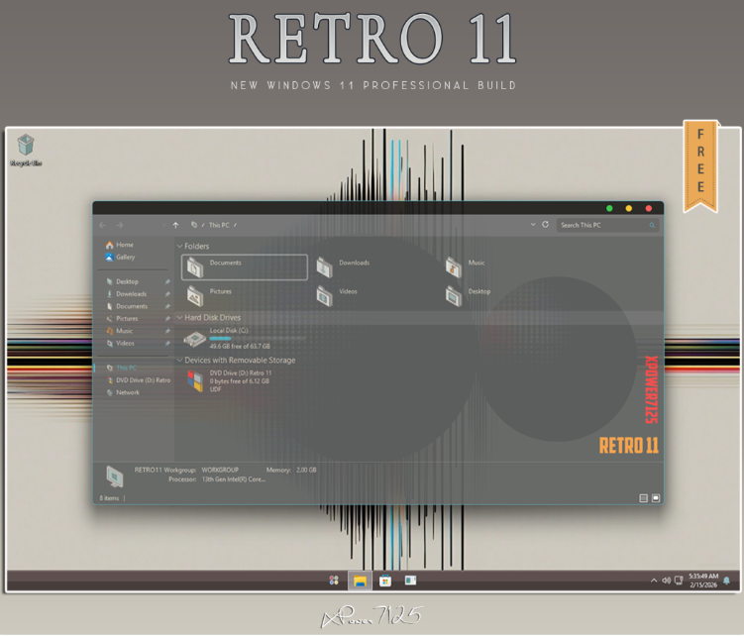
Task: Open the taskbar clock and date
Action: tap(703, 581)
